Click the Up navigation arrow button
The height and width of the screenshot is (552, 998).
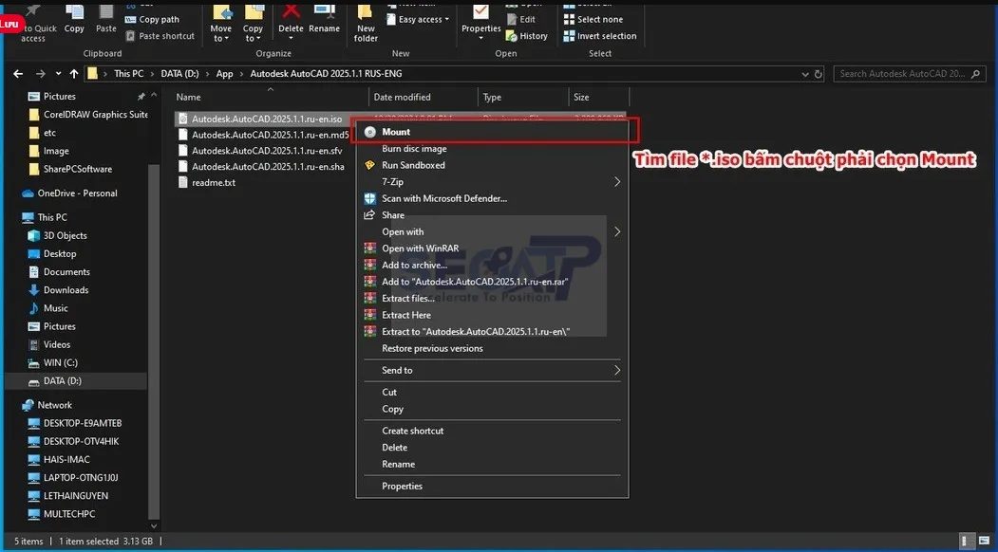point(73,73)
